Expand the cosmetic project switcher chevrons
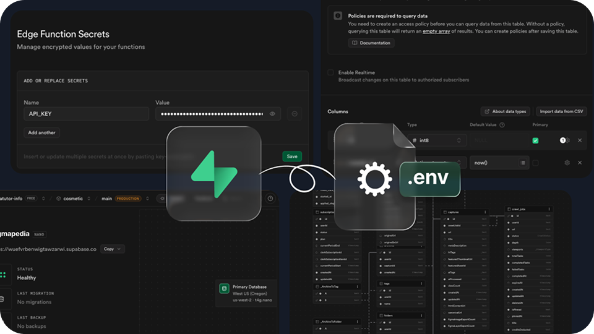594x334 pixels. pyautogui.click(x=88, y=199)
